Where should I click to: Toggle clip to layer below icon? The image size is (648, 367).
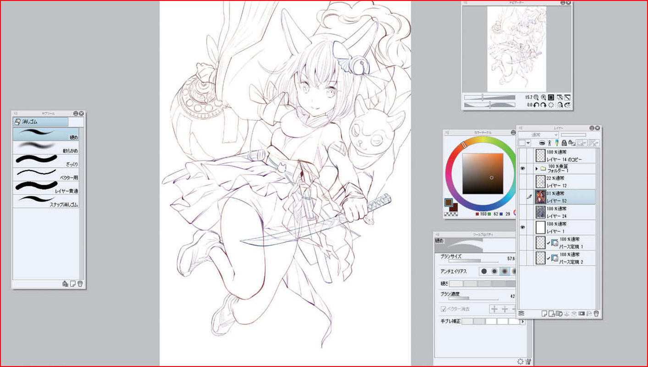(x=542, y=143)
